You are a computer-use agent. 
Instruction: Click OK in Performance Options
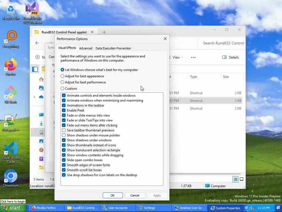(x=113, y=195)
